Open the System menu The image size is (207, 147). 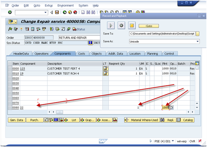[83, 6]
